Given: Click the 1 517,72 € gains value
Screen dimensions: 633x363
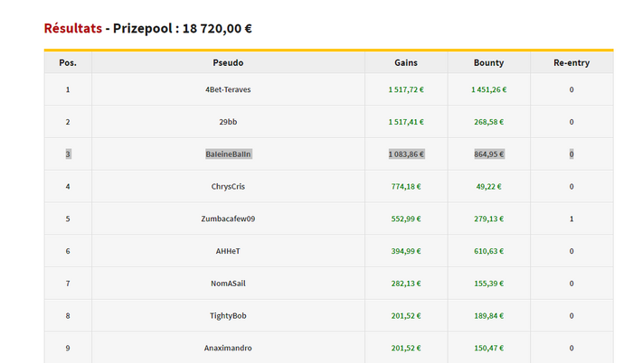Looking at the screenshot, I should [x=406, y=89].
